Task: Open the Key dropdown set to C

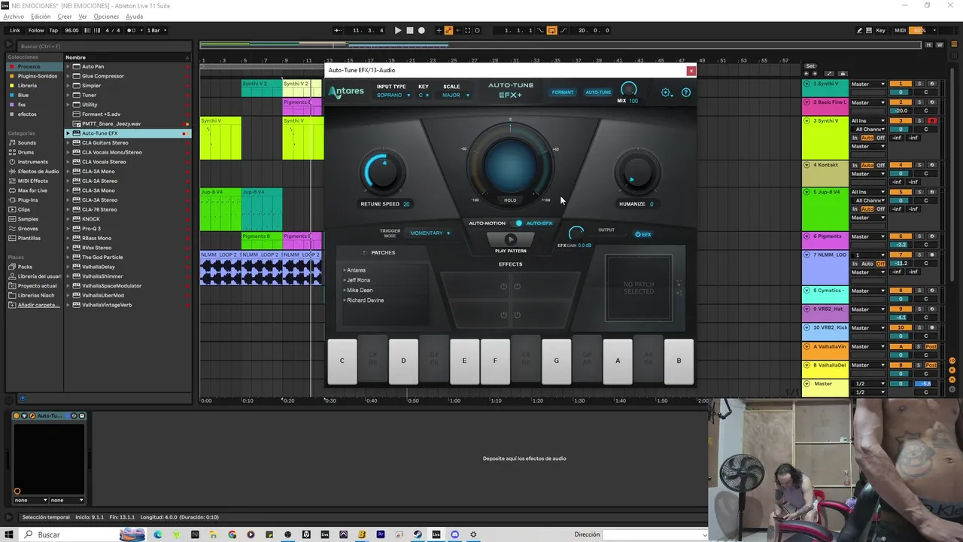Action: coord(424,96)
